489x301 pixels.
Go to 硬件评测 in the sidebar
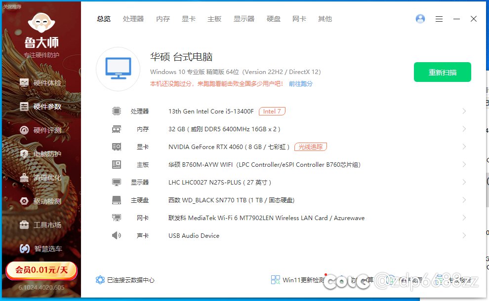click(41, 130)
